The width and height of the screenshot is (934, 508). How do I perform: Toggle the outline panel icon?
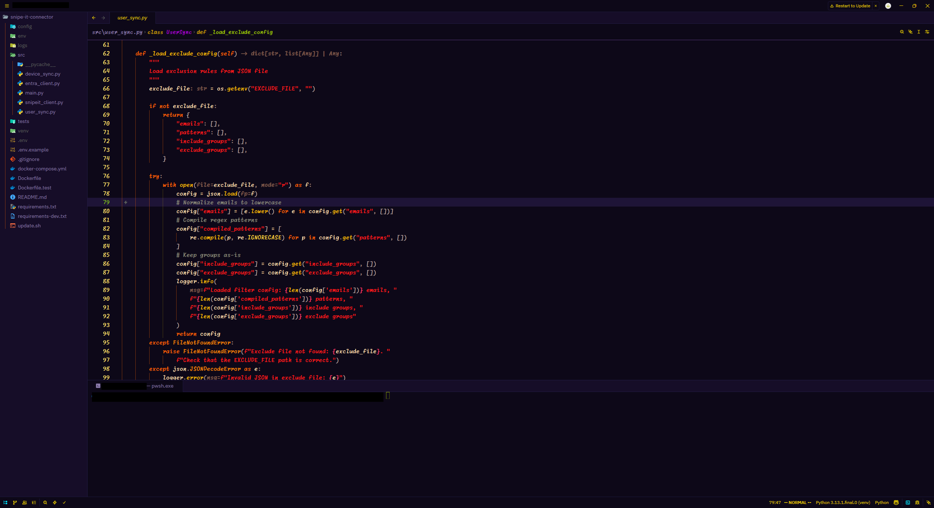tap(34, 503)
